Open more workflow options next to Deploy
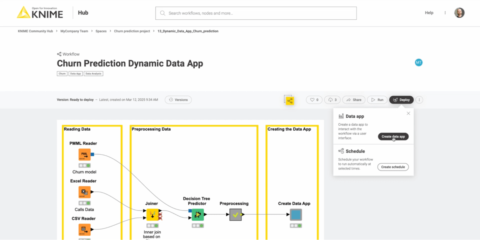The image size is (480, 240). [419, 100]
